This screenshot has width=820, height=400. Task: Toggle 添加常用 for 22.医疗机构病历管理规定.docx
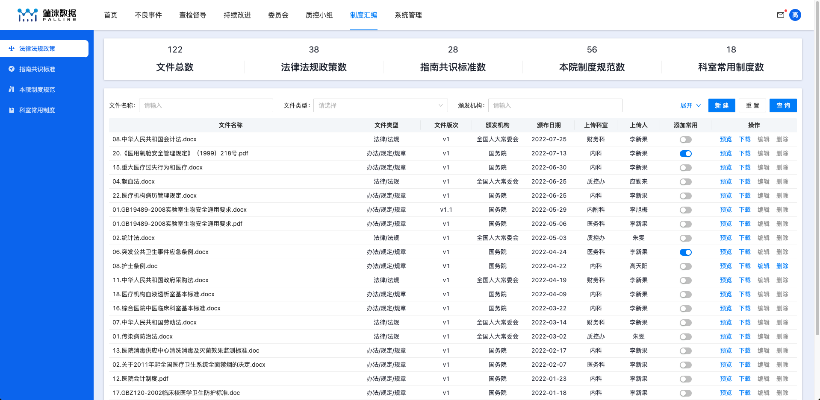[x=686, y=196]
